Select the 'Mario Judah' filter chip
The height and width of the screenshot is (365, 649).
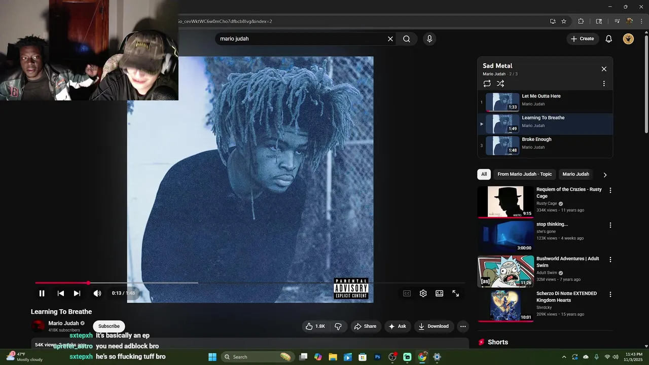click(x=575, y=174)
